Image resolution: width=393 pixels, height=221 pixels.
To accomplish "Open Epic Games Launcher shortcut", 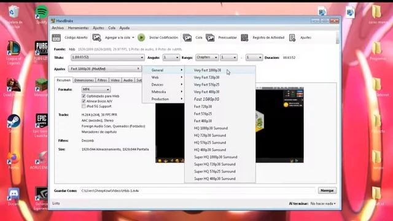I will (41, 121).
